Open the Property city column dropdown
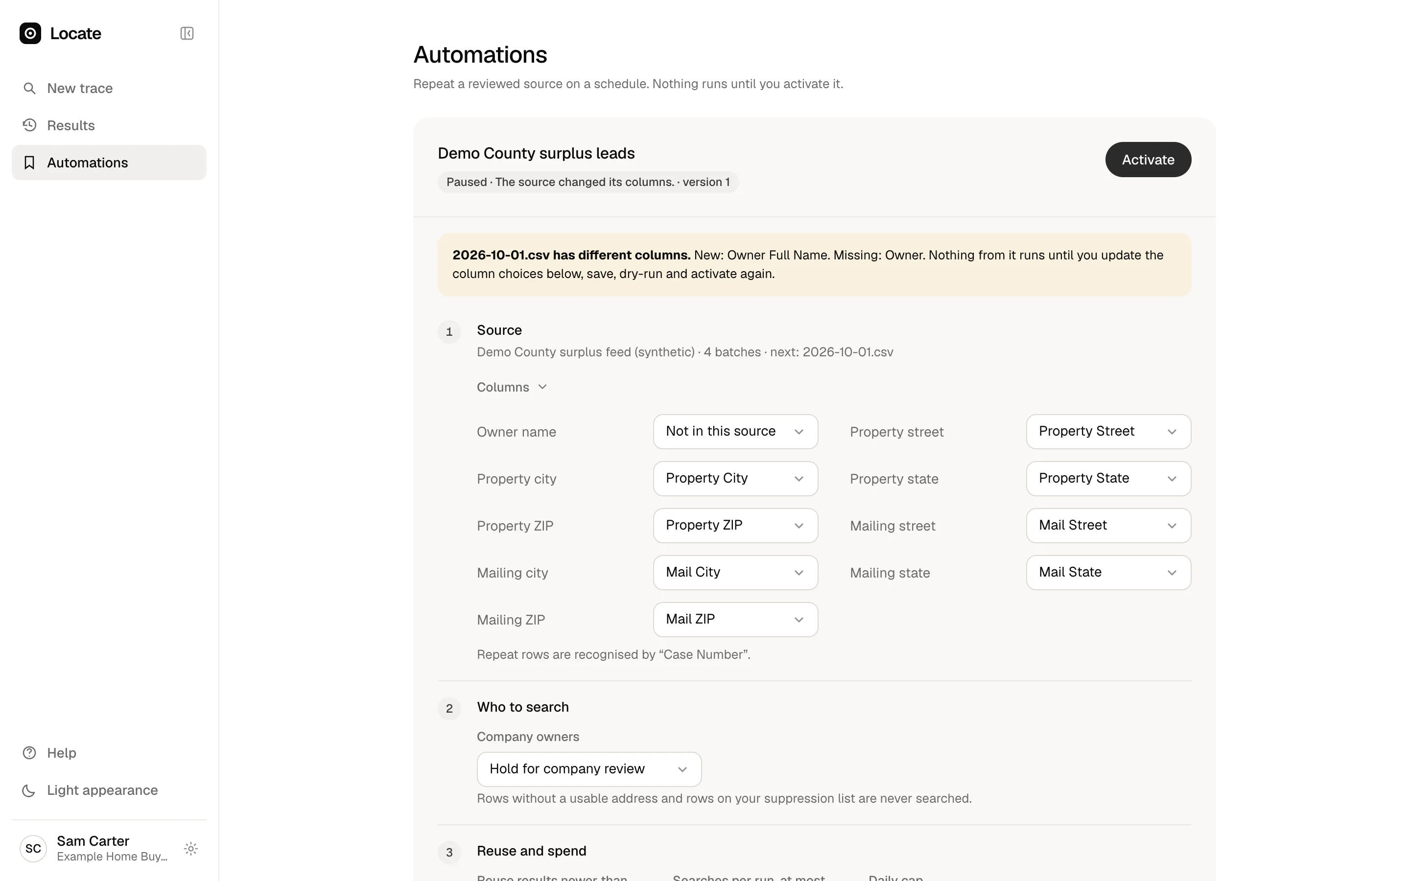 [735, 478]
